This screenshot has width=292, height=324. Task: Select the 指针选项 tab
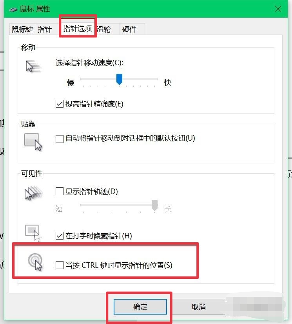[x=78, y=28]
